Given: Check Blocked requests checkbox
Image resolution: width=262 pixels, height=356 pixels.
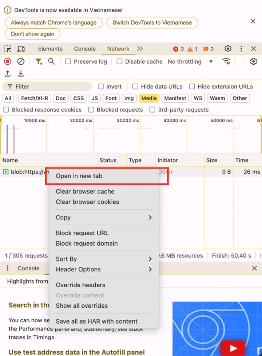Looking at the screenshot, I should click(91, 110).
